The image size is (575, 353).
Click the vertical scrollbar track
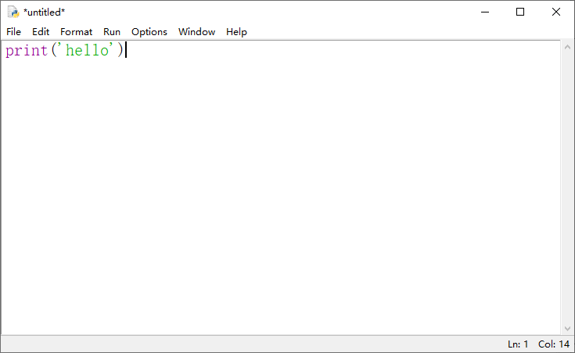tap(567, 187)
